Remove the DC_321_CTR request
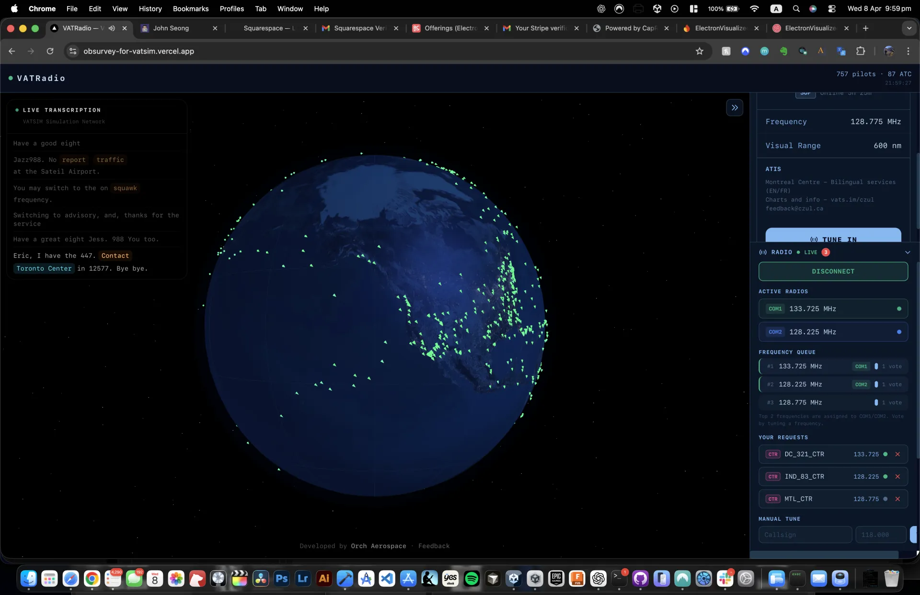The height and width of the screenshot is (595, 920). pos(897,454)
